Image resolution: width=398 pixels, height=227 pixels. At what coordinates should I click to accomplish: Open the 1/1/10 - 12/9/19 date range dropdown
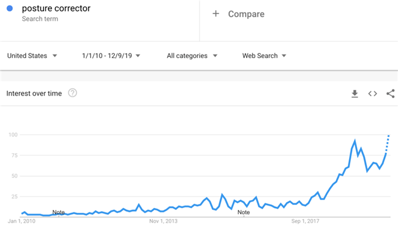click(111, 56)
